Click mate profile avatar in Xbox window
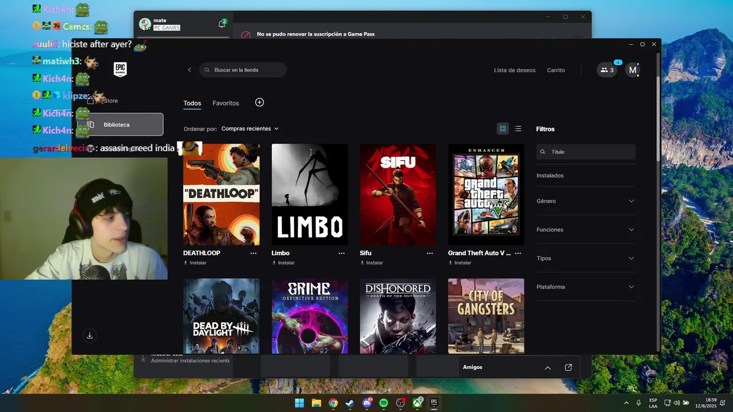Image resolution: width=733 pixels, height=412 pixels. pyautogui.click(x=145, y=24)
